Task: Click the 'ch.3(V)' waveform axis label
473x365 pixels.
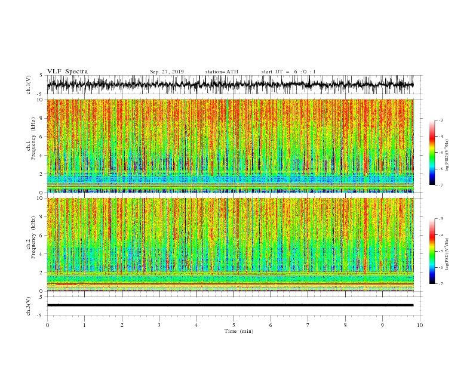Action: (x=29, y=306)
